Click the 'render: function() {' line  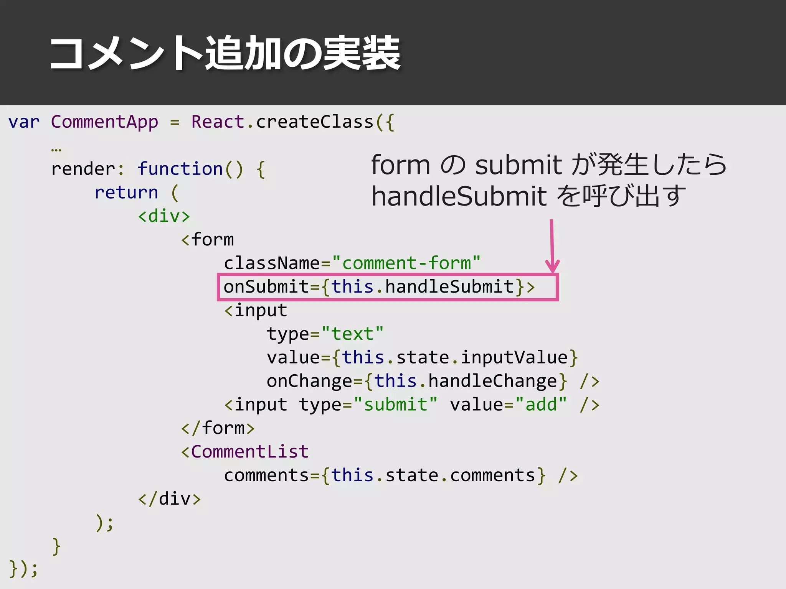tap(158, 169)
